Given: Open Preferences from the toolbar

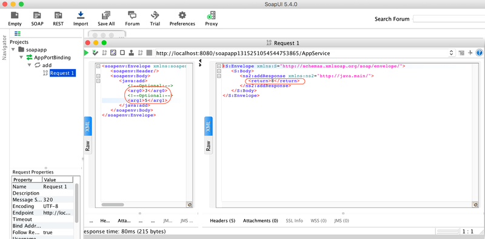Looking at the screenshot, I should coord(182,19).
